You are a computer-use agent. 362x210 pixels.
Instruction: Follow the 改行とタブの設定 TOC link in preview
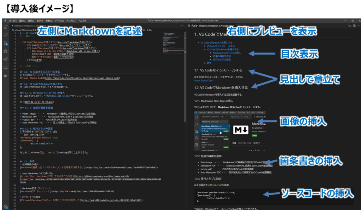tap(222, 59)
